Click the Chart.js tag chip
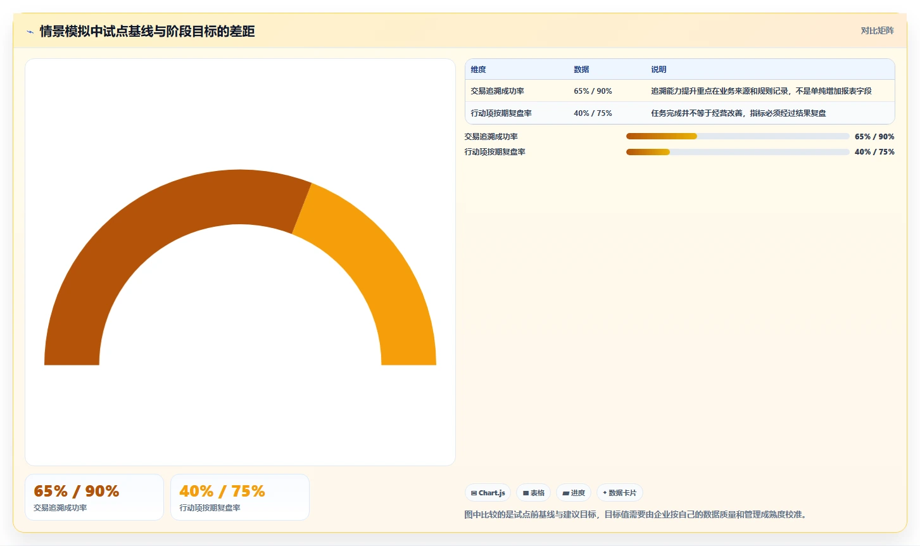920x546 pixels. click(488, 493)
